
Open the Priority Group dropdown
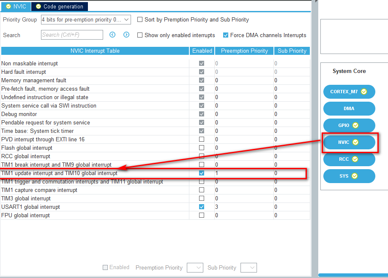(86, 20)
